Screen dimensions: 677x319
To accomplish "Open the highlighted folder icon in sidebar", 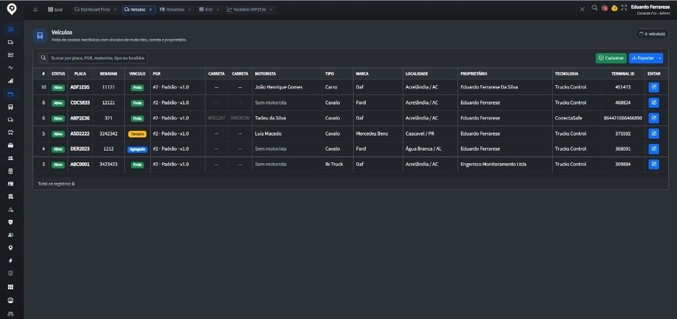I will (x=11, y=94).
